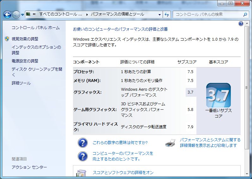
Task: Click software box icon beside スコアとソフトウェア
Action: tap(81, 173)
